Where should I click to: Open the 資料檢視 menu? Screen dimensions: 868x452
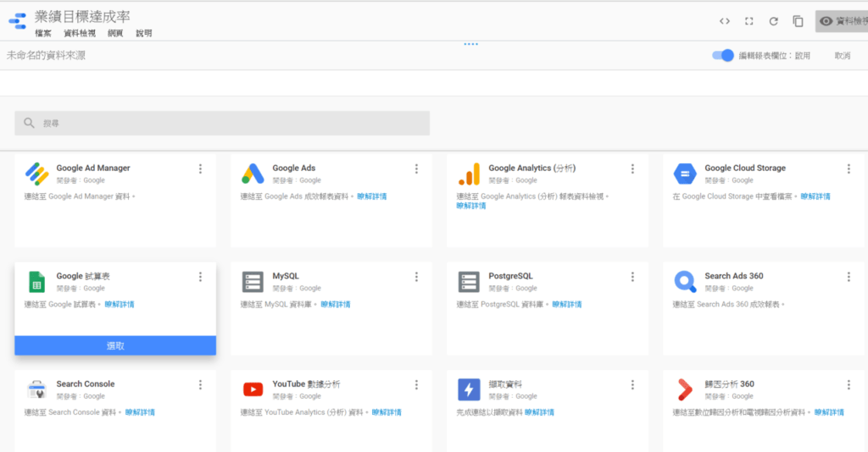click(79, 33)
